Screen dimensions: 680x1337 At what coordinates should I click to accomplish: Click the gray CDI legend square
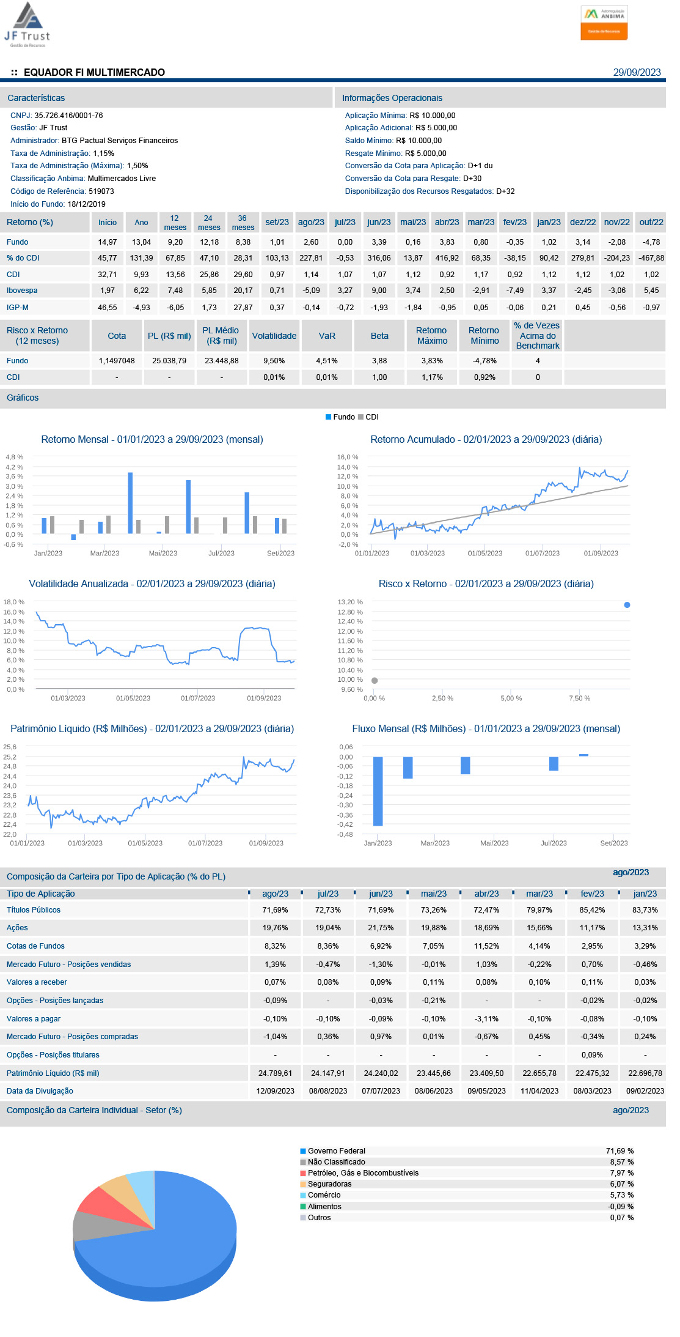[360, 417]
